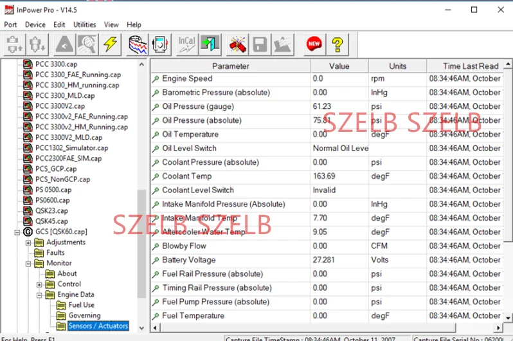Click the red NEW toolbar icon

[314, 44]
